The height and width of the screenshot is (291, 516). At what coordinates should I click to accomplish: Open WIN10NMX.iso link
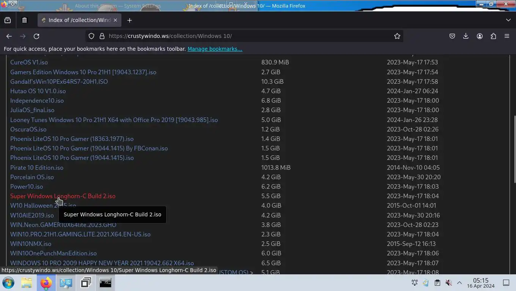(x=31, y=244)
